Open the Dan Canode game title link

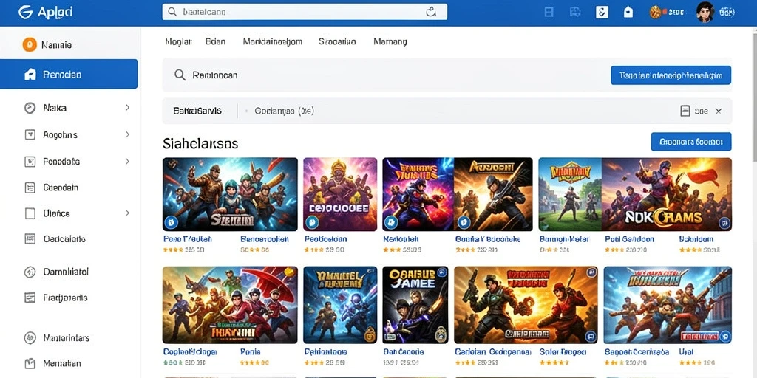coord(404,352)
